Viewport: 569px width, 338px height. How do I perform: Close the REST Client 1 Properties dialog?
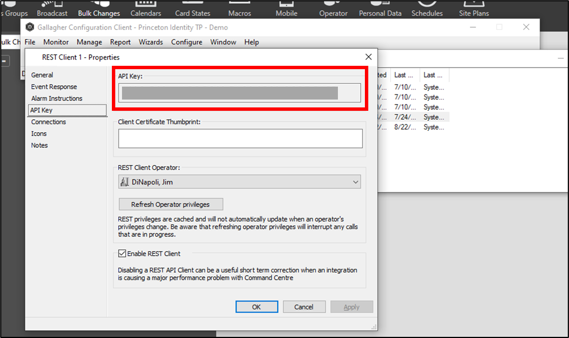(368, 57)
